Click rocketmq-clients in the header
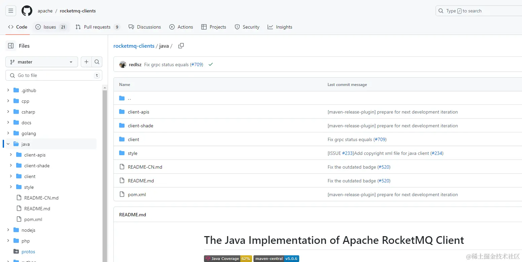Image resolution: width=522 pixels, height=262 pixels. [78, 11]
